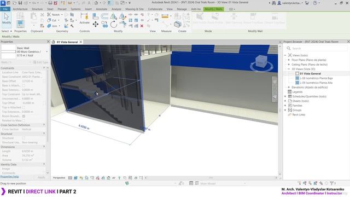Collapse the Dimensions section

click(x=44, y=147)
